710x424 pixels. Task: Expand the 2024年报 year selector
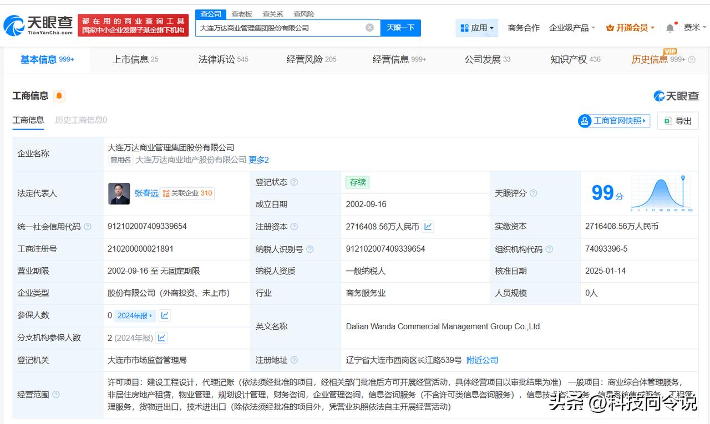(x=135, y=315)
